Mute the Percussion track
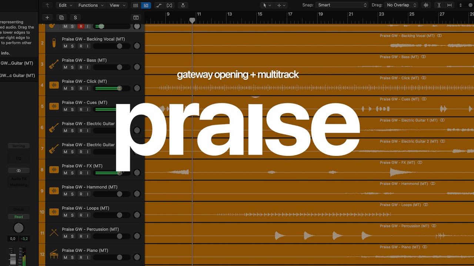Image resolution: width=474 pixels, height=266 pixels. pyautogui.click(x=66, y=236)
